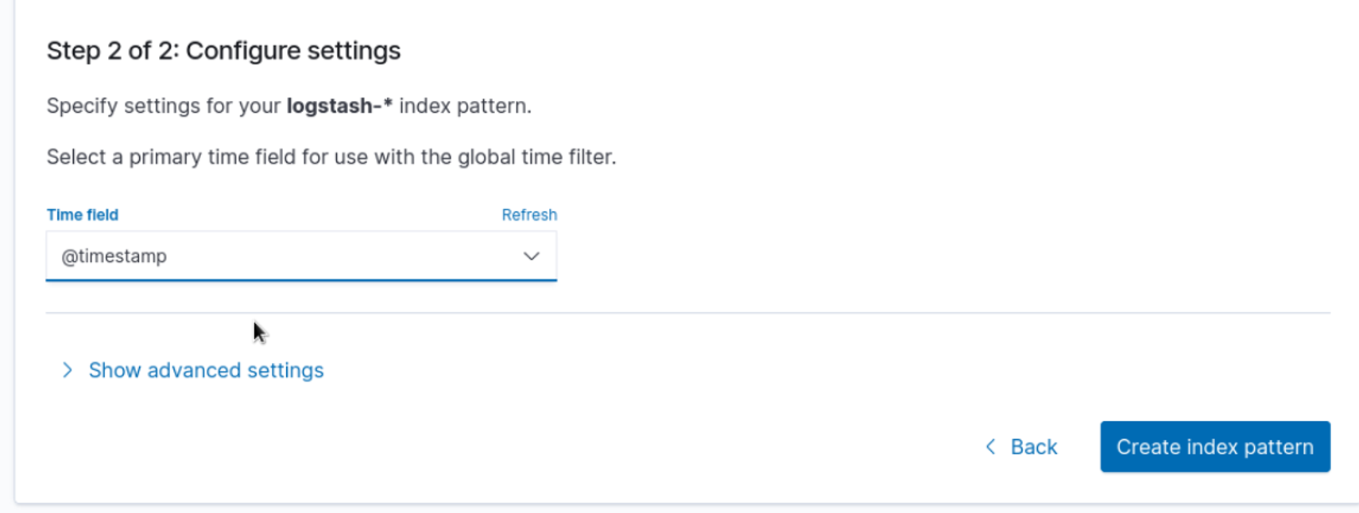Click the word 'settings' in advanced settings link

pyautogui.click(x=285, y=370)
